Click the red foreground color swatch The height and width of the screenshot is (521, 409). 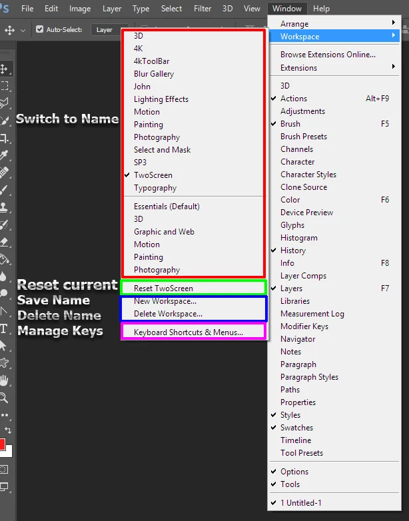tap(2, 444)
